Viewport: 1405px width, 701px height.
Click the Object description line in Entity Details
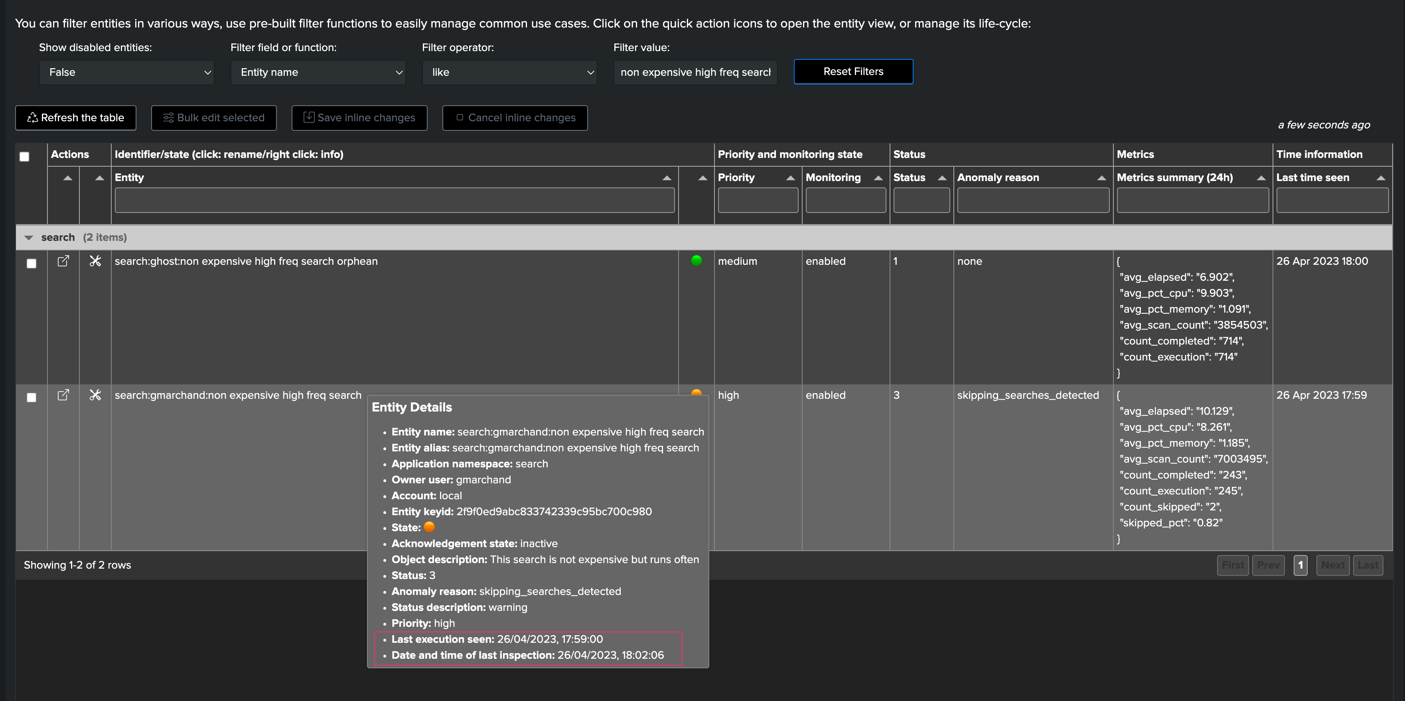pyautogui.click(x=545, y=560)
